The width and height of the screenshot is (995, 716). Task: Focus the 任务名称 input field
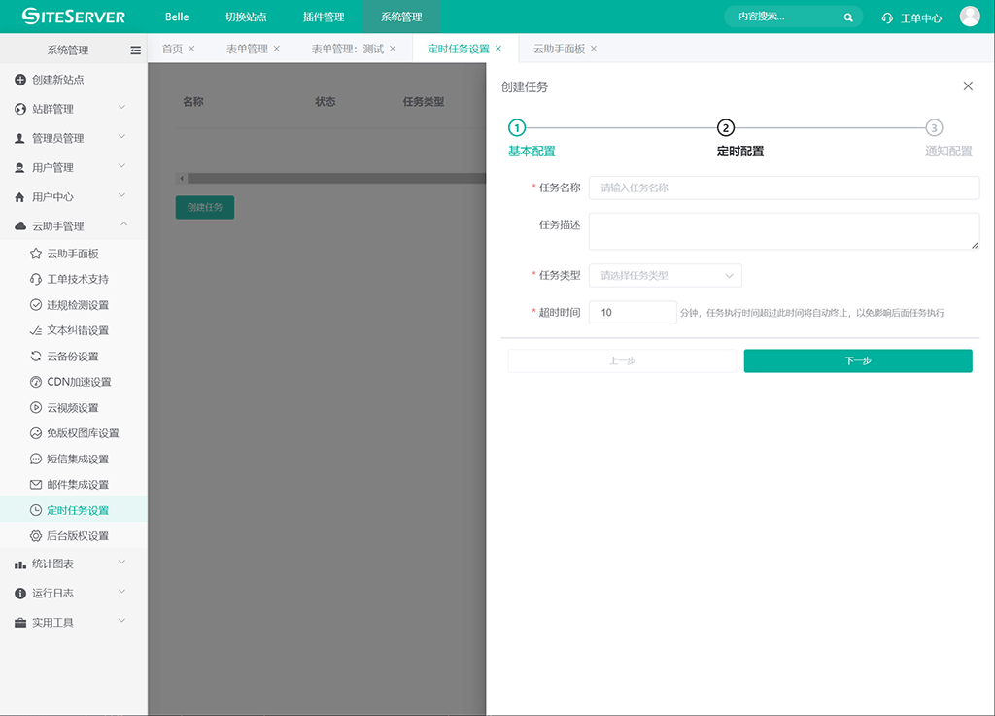tap(783, 188)
